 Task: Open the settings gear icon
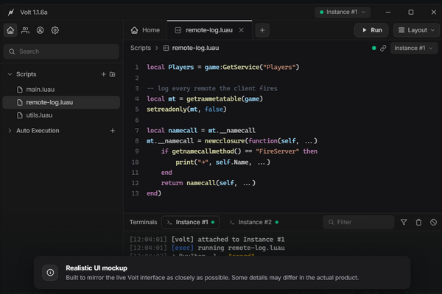[x=55, y=30]
